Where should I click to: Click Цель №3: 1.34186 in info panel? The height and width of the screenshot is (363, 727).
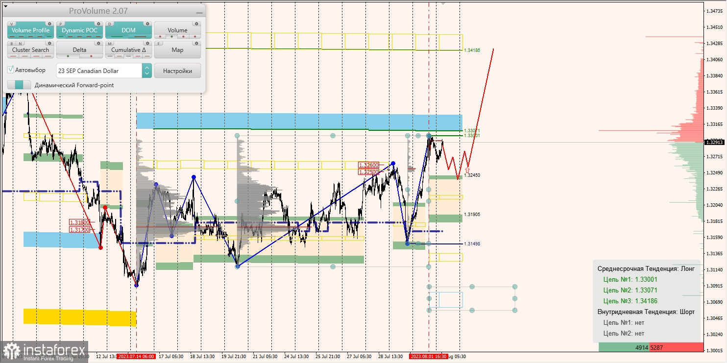coord(630,301)
